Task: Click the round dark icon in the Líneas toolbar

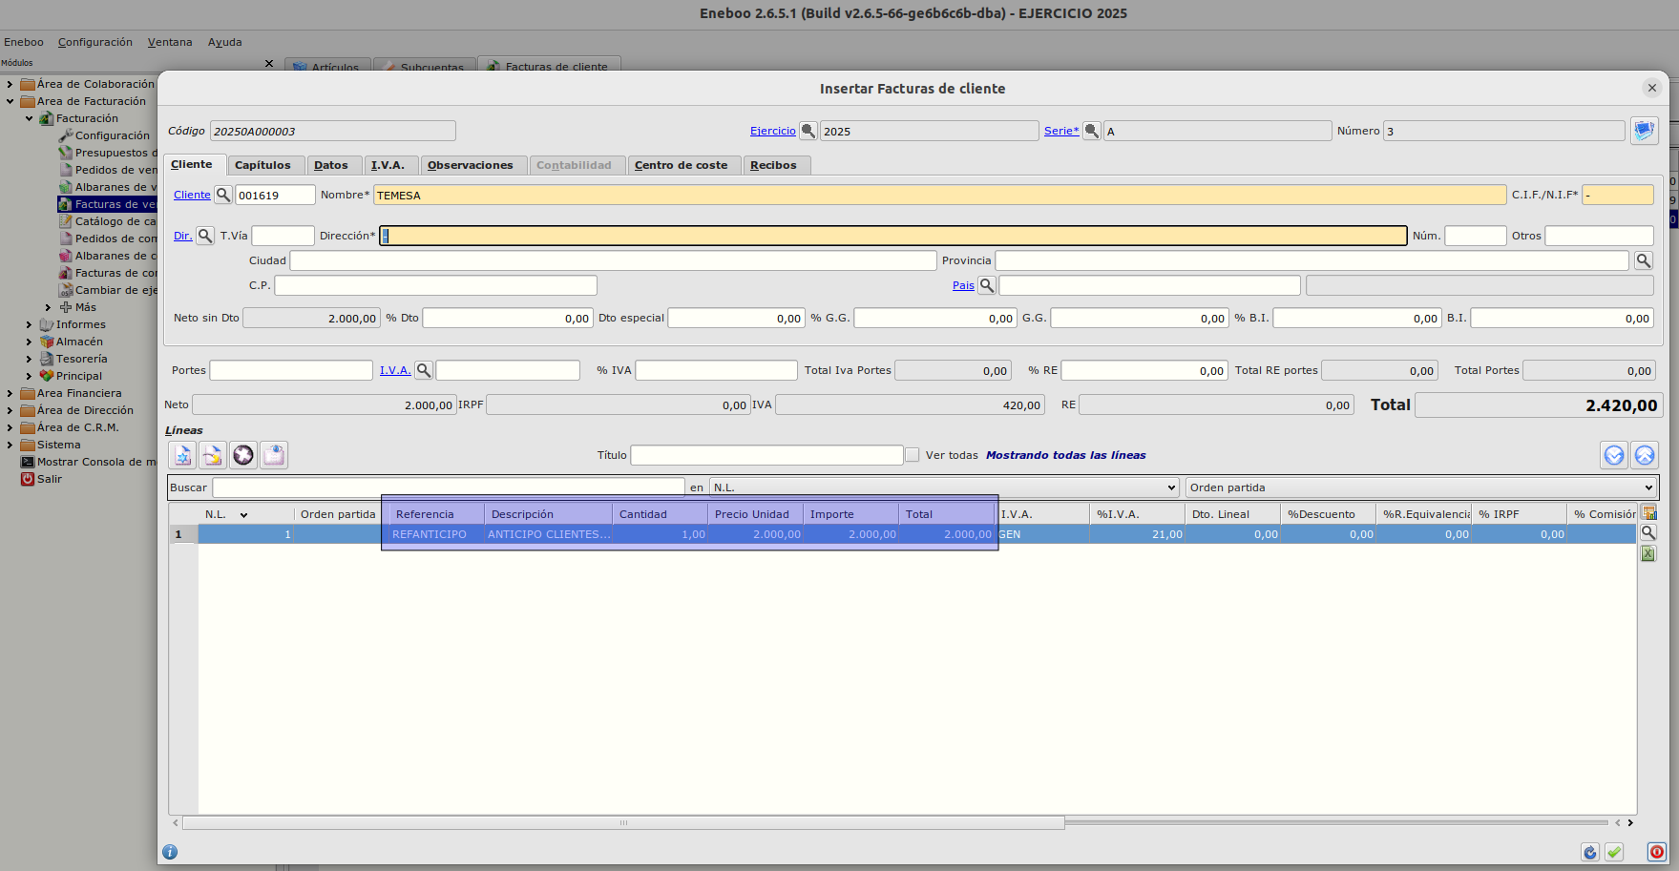Action: (243, 455)
